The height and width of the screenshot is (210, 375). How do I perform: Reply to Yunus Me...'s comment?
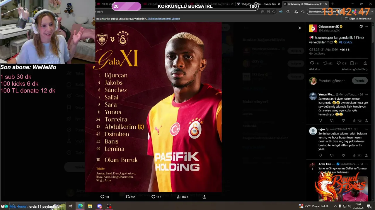320,120
